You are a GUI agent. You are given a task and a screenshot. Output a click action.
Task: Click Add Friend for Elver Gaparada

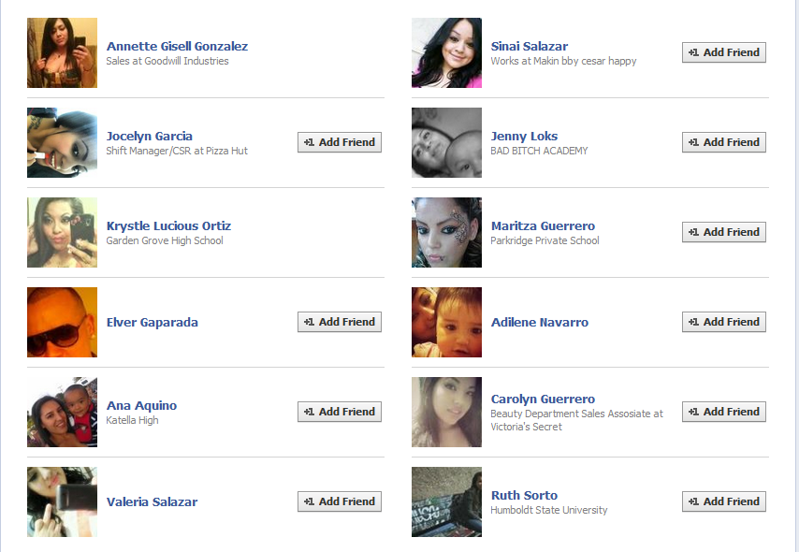340,322
